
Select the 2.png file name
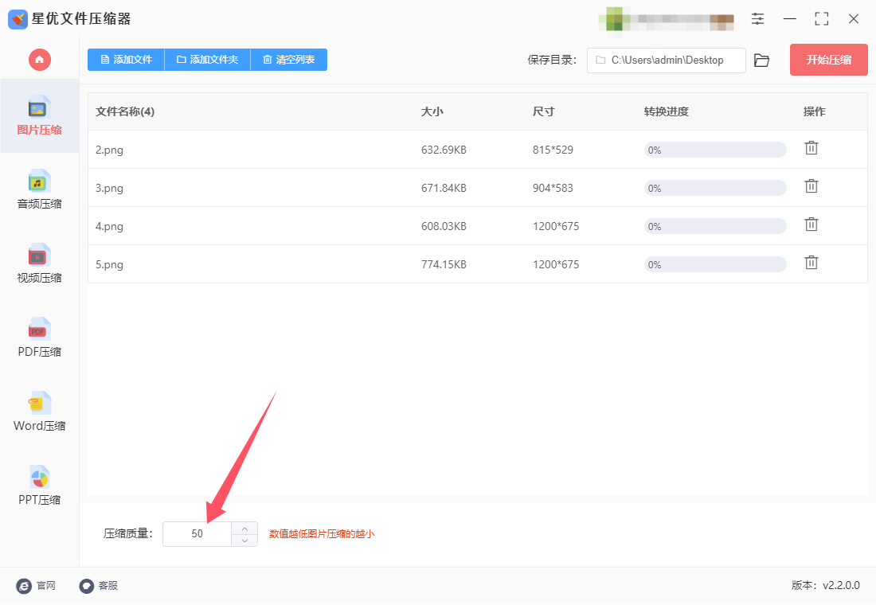[109, 150]
